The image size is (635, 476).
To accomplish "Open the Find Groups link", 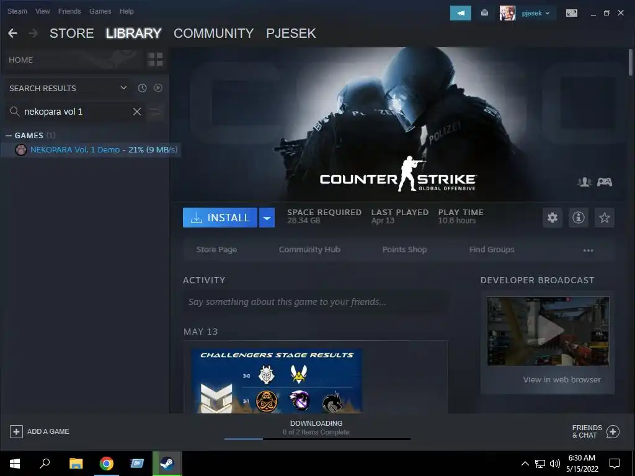I will click(x=492, y=250).
